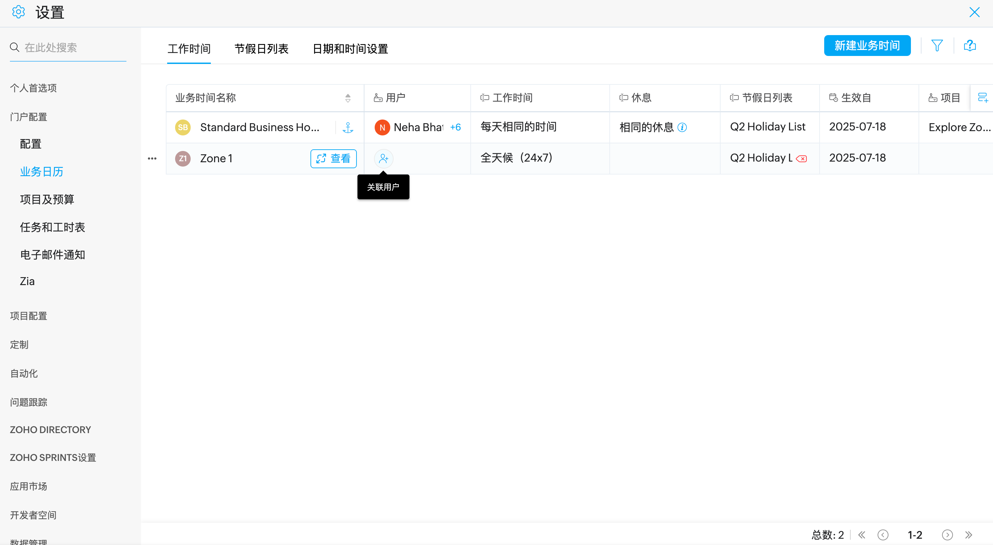This screenshot has height=545, width=993.
Task: Open the three-dot menu for the Zone 1 row
Action: (152, 159)
